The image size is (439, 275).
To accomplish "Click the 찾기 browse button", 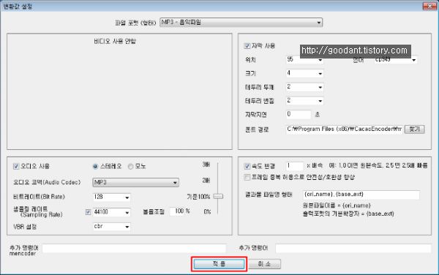I will coord(414,129).
